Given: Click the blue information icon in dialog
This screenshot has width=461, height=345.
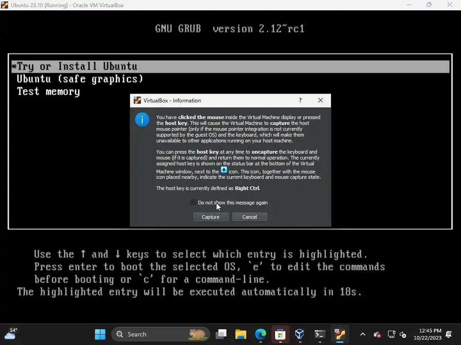Looking at the screenshot, I should [142, 119].
